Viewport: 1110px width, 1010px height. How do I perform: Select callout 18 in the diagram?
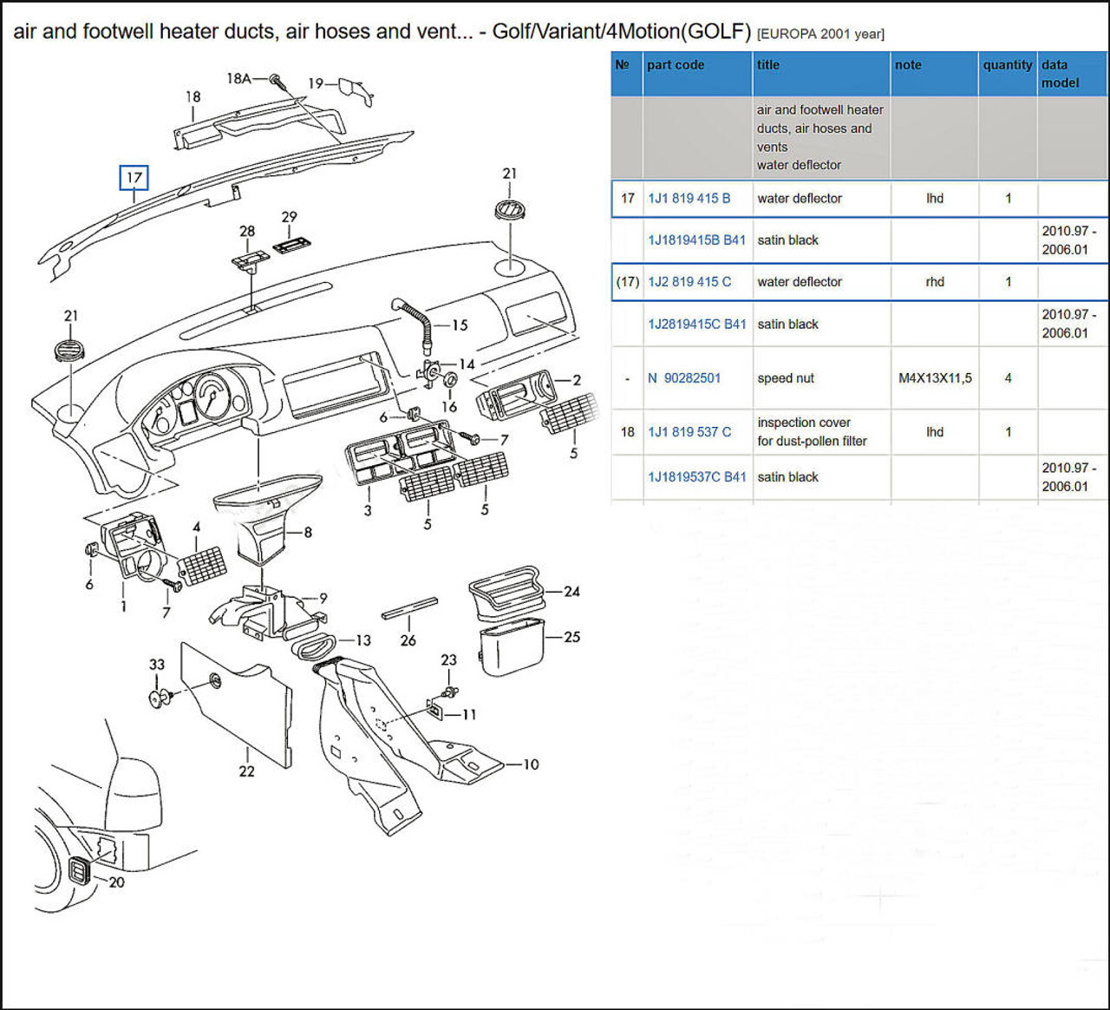pos(193,97)
